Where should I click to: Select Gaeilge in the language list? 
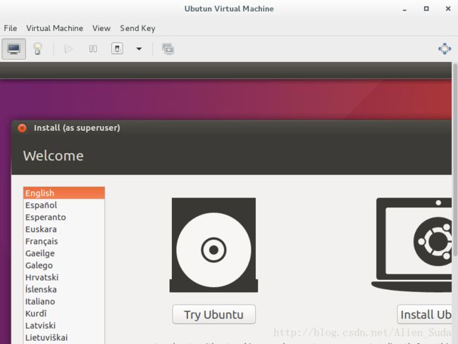coord(64,253)
